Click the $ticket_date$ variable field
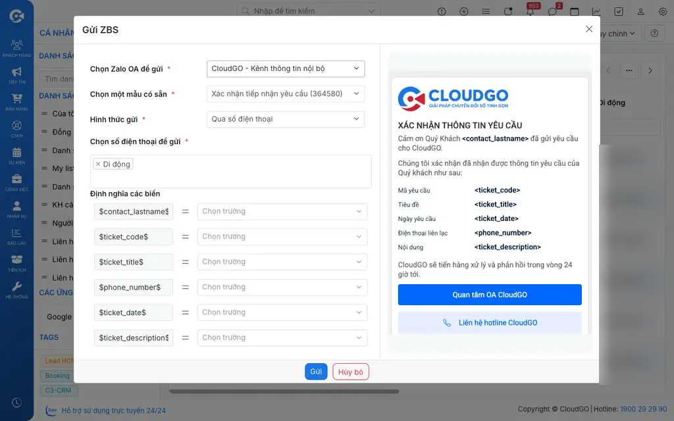Image resolution: width=674 pixels, height=421 pixels. 134,312
